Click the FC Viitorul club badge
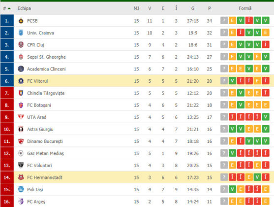274x207 pixels. (21, 81)
